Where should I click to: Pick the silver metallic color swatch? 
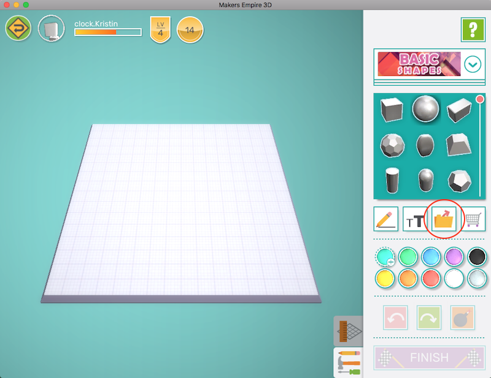click(477, 278)
